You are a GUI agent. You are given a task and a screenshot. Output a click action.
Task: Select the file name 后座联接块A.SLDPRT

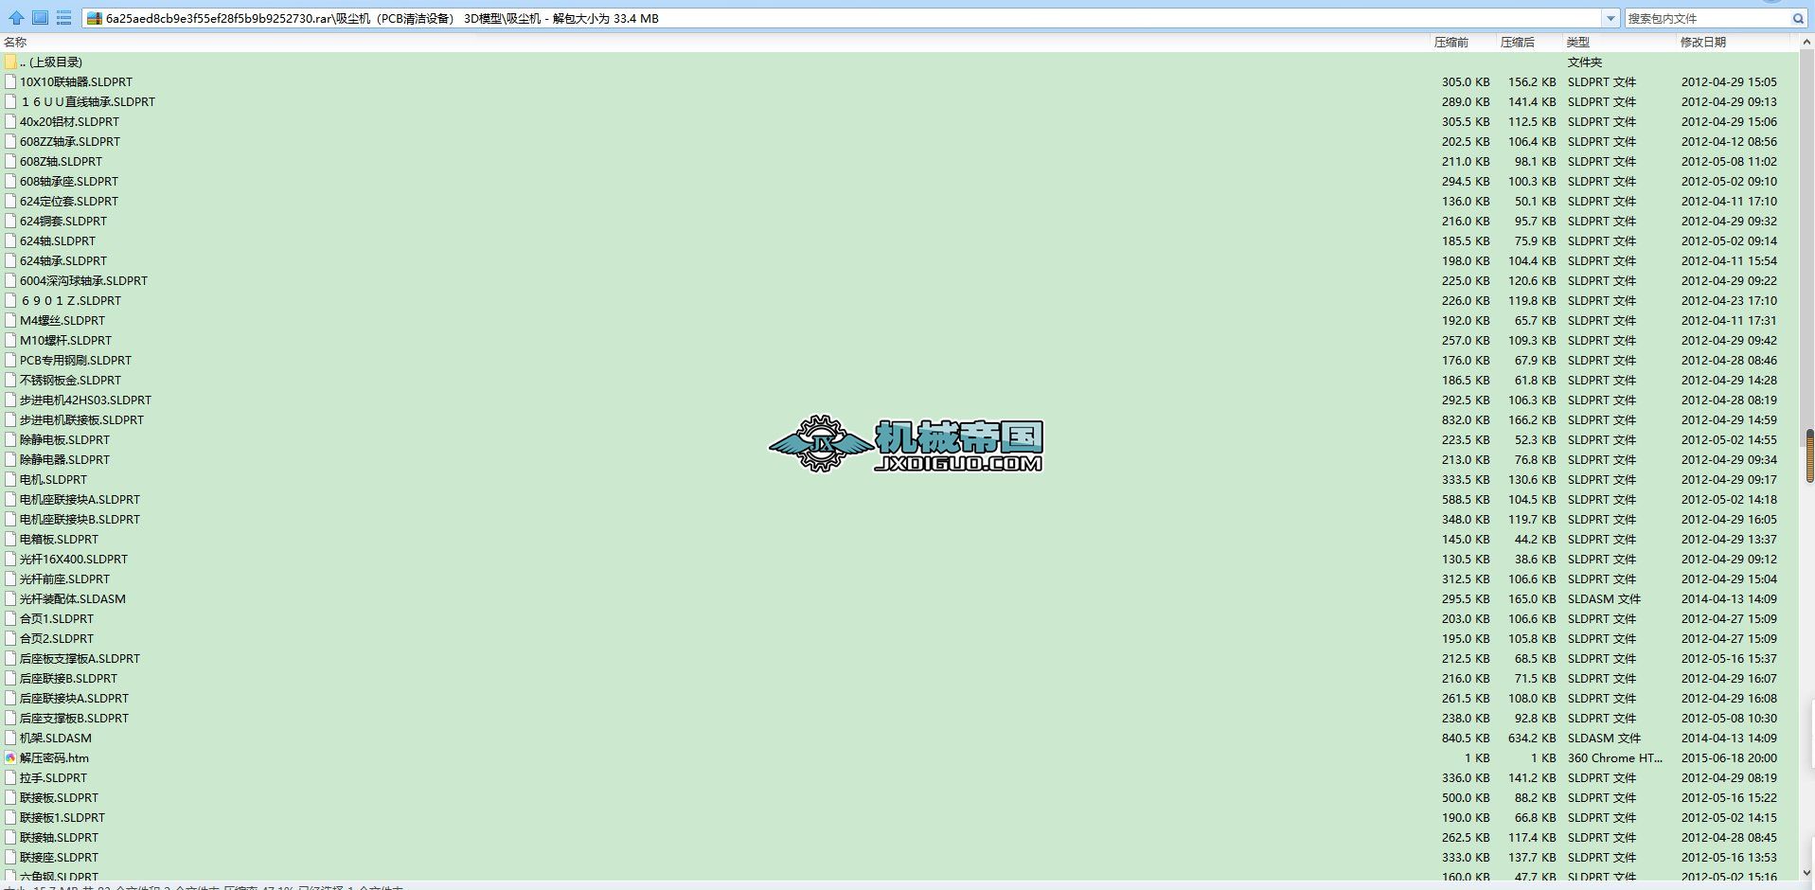(x=74, y=698)
